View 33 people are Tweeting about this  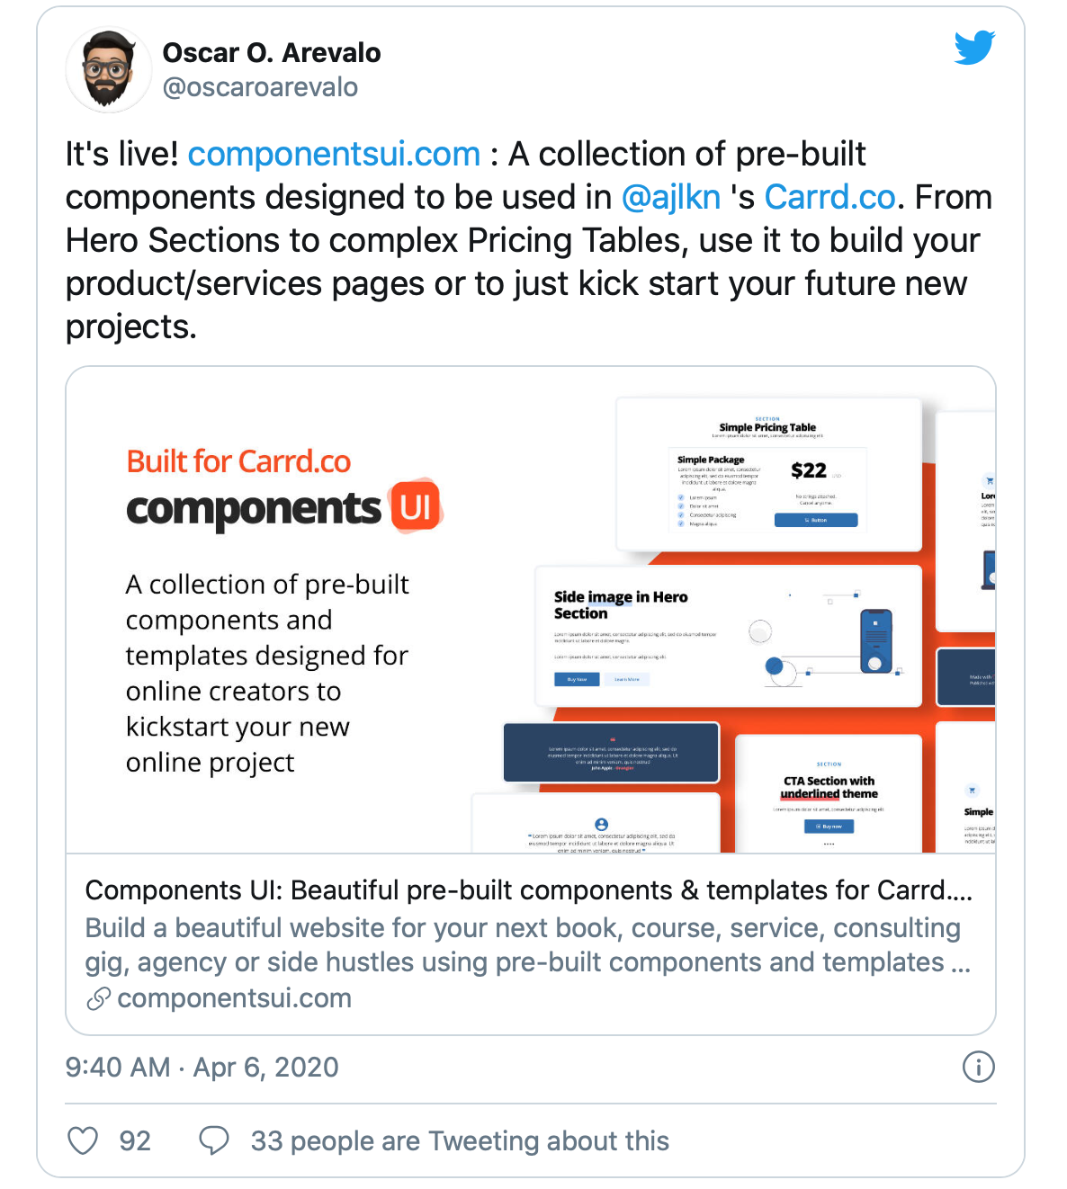click(x=460, y=1140)
